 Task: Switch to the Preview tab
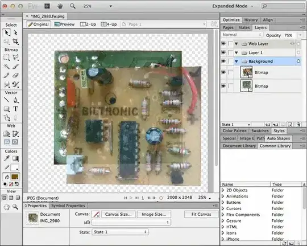(65, 24)
